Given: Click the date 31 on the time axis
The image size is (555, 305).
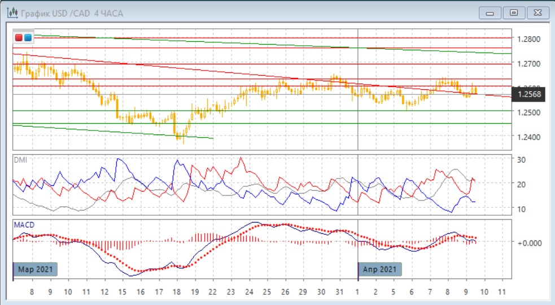Looking at the screenshot, I should (x=339, y=292).
